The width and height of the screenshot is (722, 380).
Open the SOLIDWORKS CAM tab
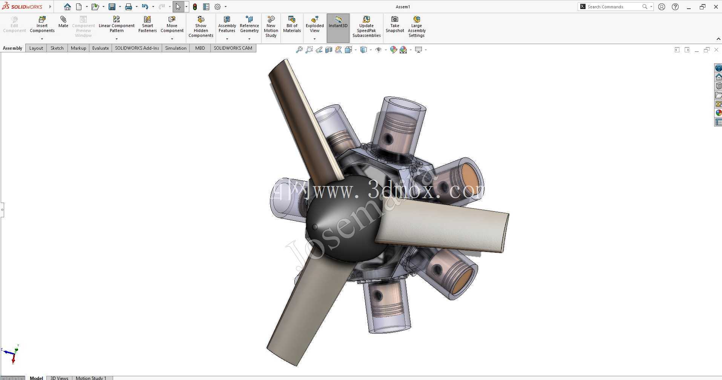tap(233, 48)
